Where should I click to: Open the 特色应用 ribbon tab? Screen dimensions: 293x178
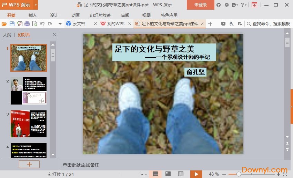(169, 15)
